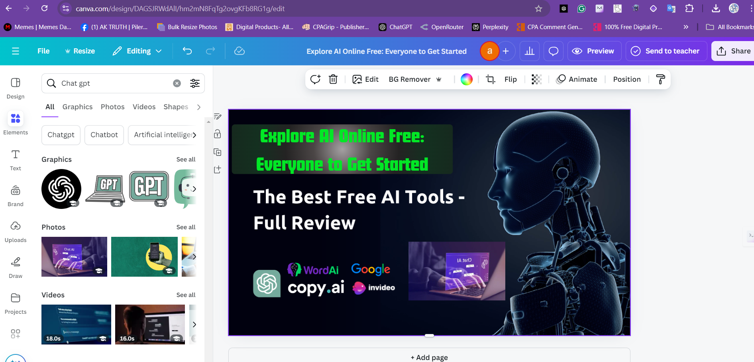Copy style with paint roller icon
Screen dimensions: 754x362
[660, 79]
